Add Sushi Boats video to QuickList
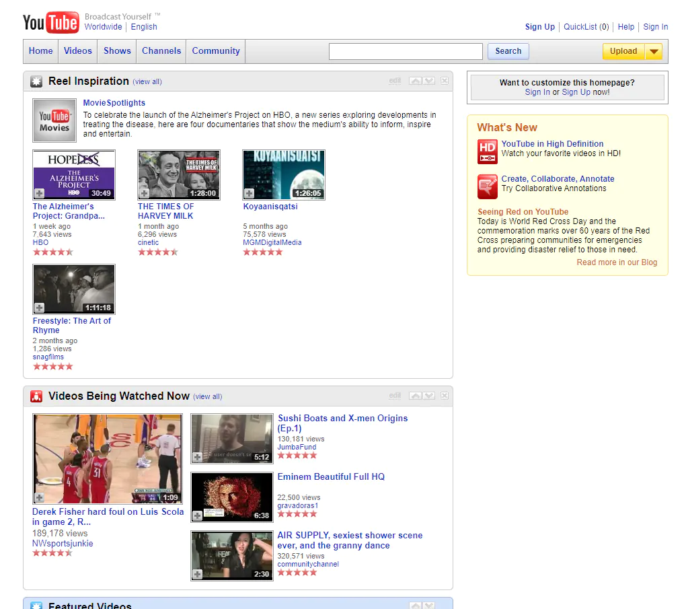Screen dimensions: 686x609 pos(197,457)
